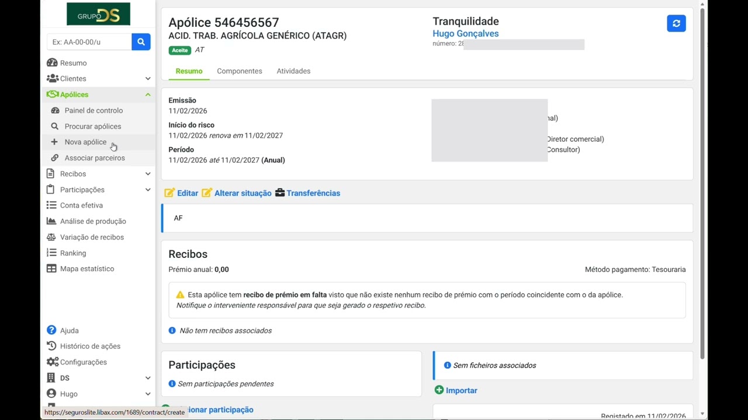748x420 pixels.
Task: Click the Recibos document icon
Action: point(51,174)
